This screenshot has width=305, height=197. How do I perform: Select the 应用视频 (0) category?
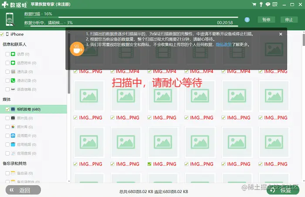(34, 144)
